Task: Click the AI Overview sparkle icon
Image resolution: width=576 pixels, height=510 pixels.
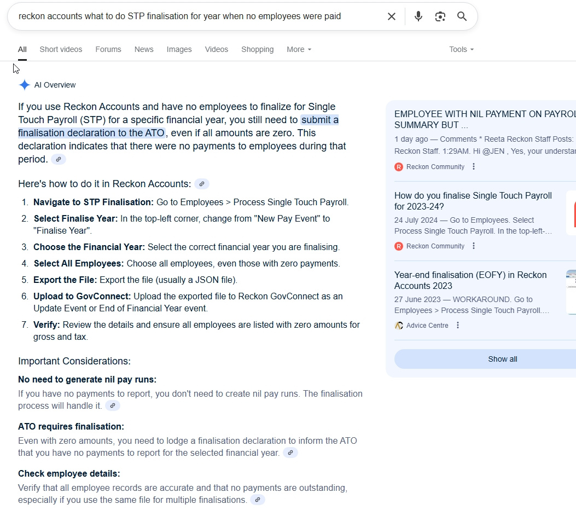Action: tap(24, 85)
